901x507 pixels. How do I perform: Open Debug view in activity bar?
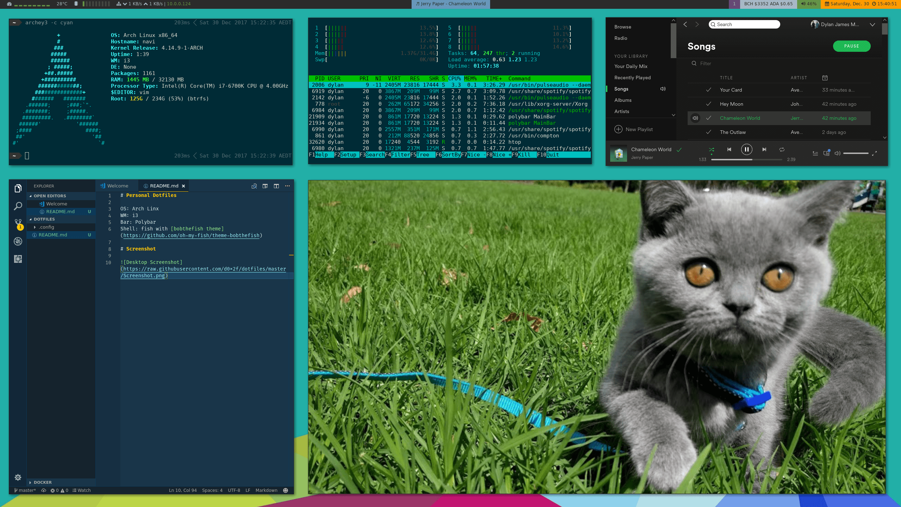18,241
